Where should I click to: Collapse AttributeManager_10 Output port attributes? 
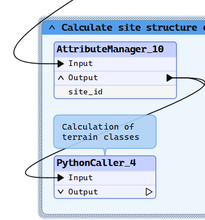click(61, 78)
